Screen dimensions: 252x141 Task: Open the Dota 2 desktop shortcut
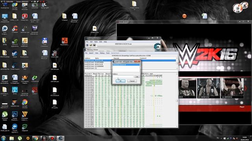35,91
